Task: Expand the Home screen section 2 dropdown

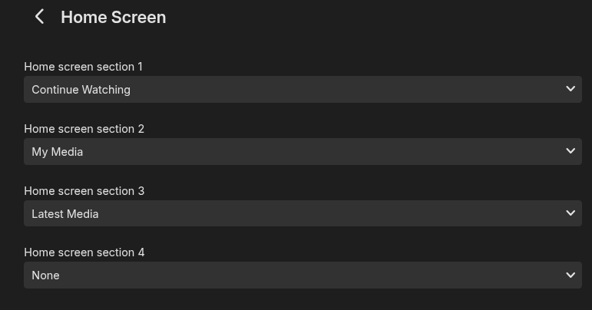Action: (x=303, y=151)
